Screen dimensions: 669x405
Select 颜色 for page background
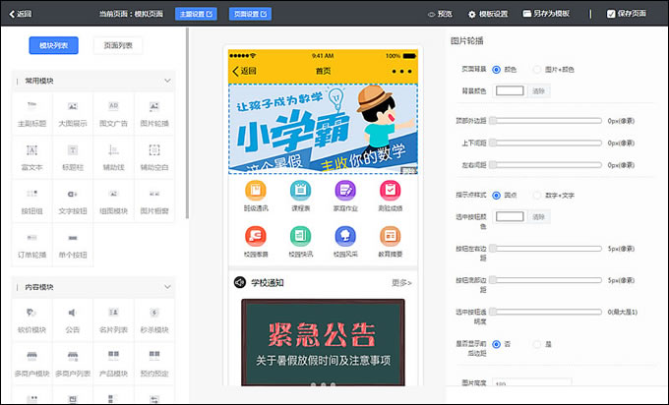tap(496, 70)
